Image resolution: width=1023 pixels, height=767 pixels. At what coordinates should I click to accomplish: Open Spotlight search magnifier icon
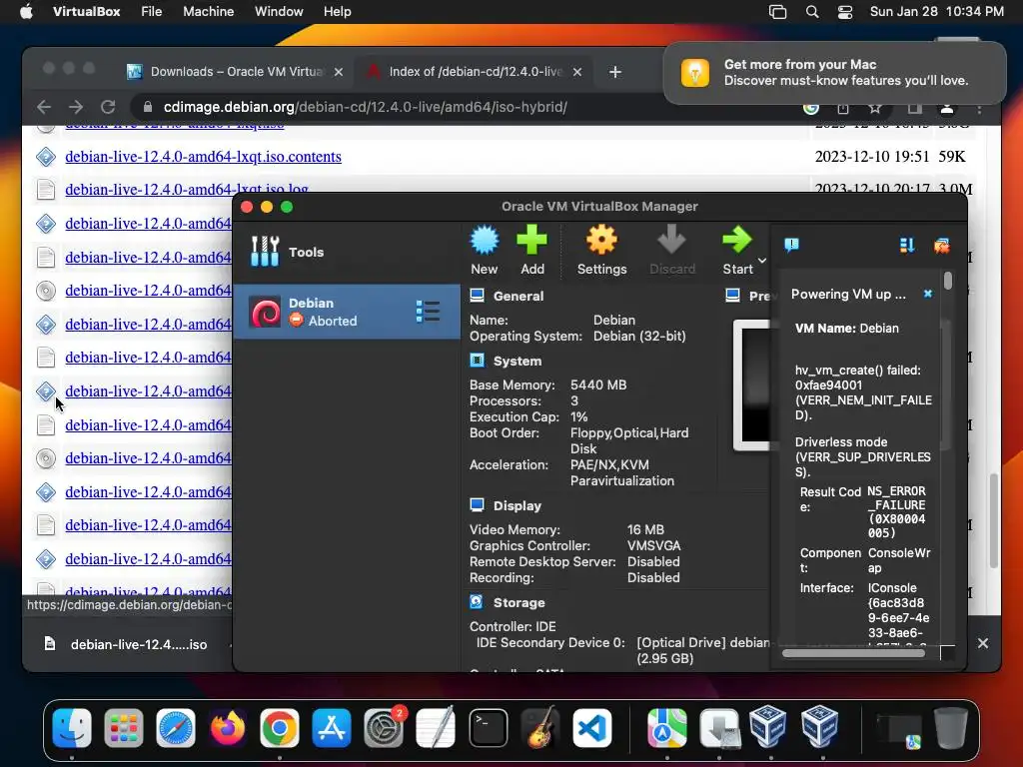coord(812,12)
